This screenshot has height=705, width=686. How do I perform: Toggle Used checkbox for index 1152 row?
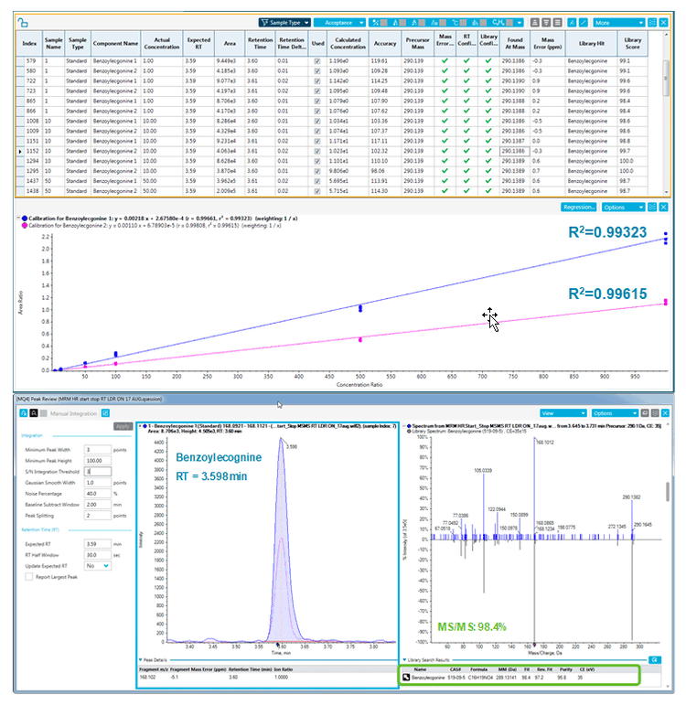pyautogui.click(x=317, y=150)
